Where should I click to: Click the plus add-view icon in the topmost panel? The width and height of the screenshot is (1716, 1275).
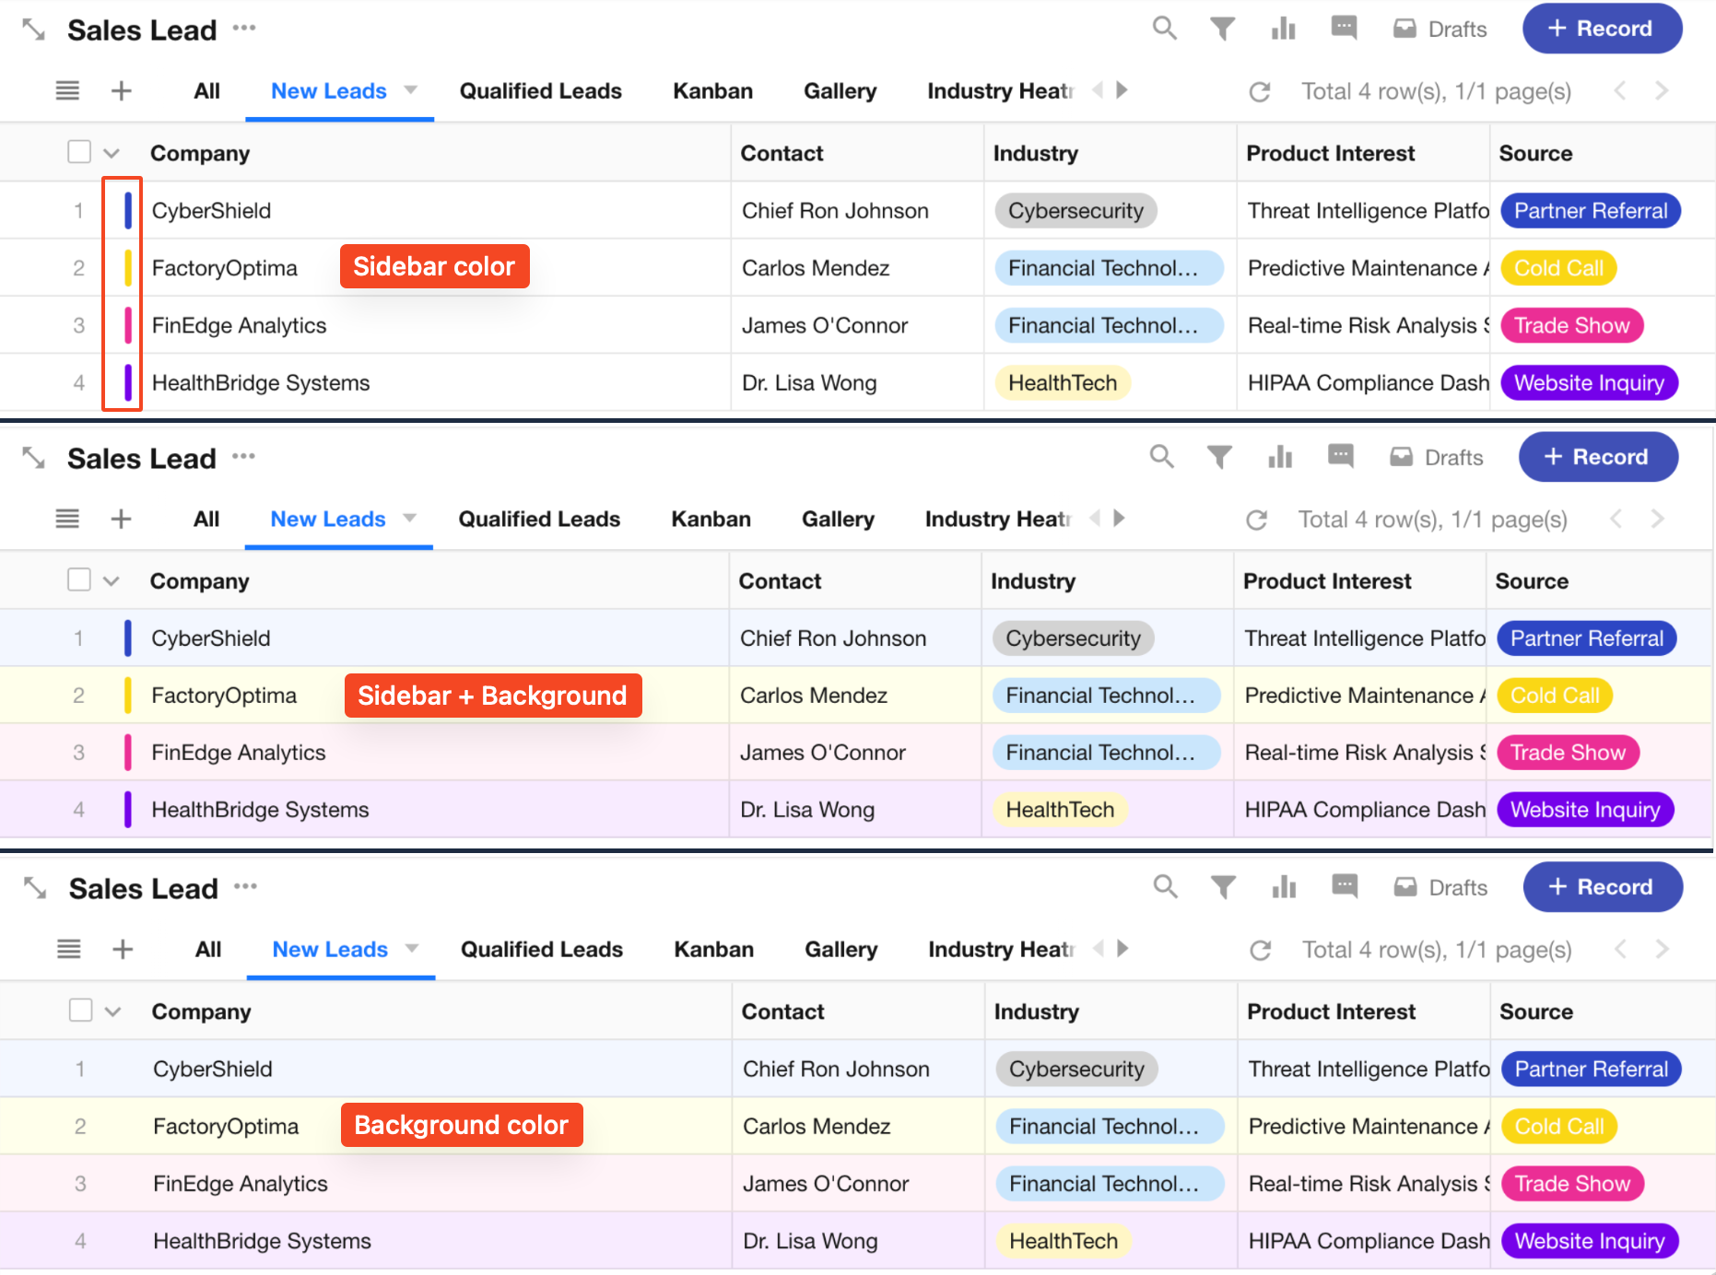pyautogui.click(x=122, y=91)
